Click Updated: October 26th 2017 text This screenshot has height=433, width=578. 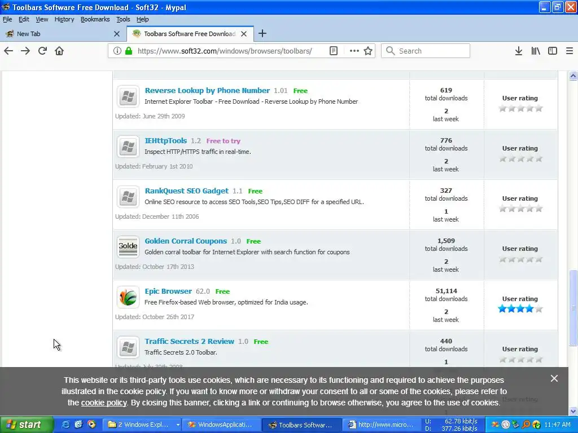(155, 317)
